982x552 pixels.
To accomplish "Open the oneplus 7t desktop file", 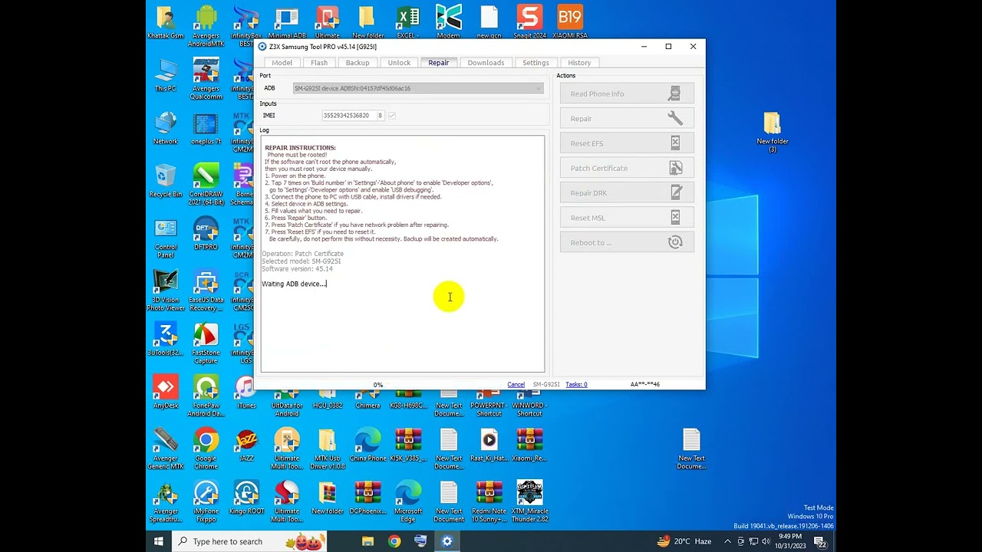I will tap(206, 128).
